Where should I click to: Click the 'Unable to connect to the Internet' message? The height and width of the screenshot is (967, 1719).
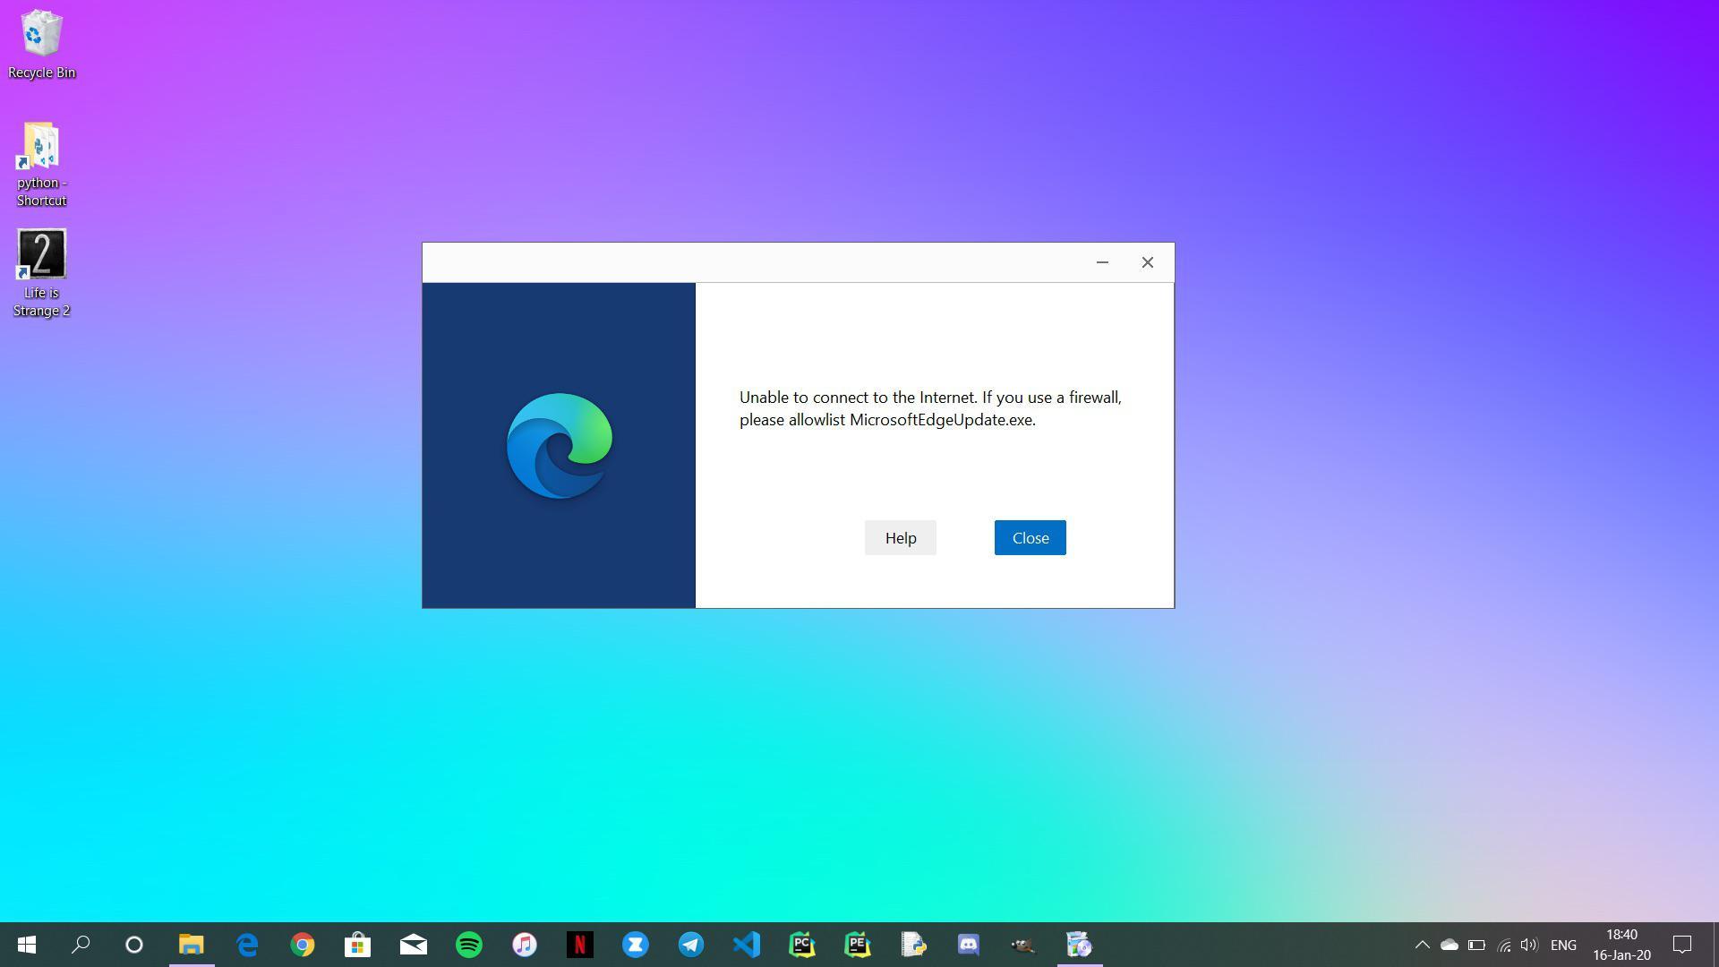pyautogui.click(x=930, y=408)
